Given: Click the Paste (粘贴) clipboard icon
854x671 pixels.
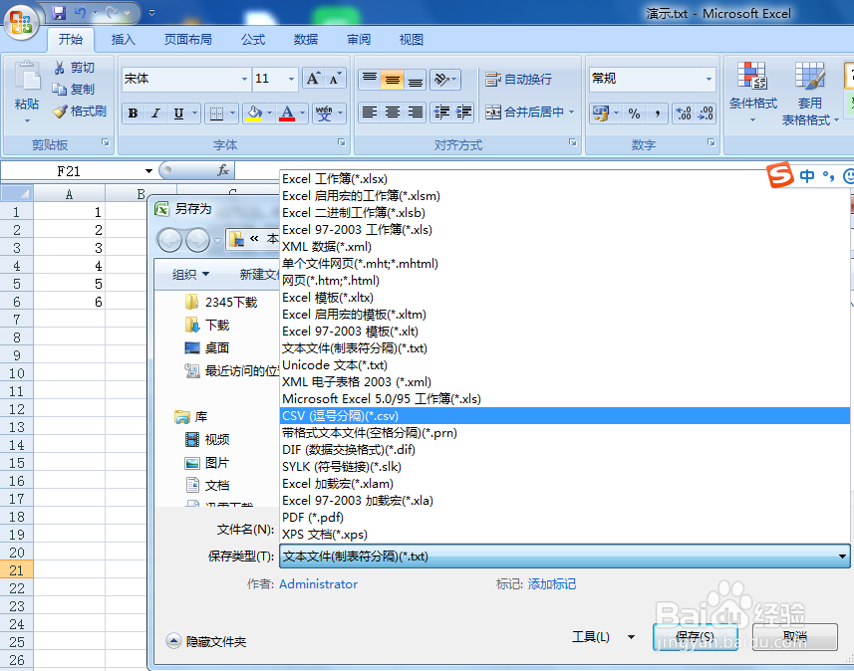Looking at the screenshot, I should 27,77.
